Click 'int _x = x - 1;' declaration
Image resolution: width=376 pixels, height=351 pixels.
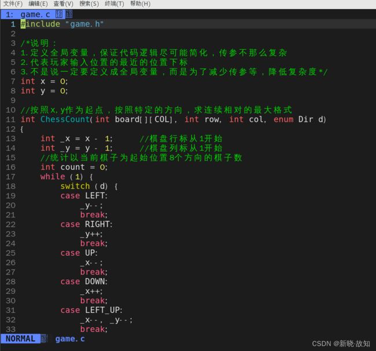point(76,139)
